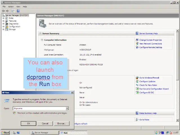
Task: Close the Run dialog
Action: [x=72, y=93]
